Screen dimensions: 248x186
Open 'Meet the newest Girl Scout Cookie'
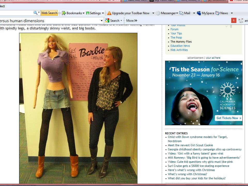click(x=190, y=145)
